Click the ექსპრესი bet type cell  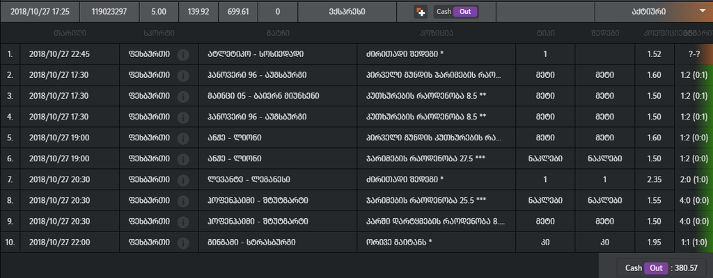pyautogui.click(x=347, y=12)
